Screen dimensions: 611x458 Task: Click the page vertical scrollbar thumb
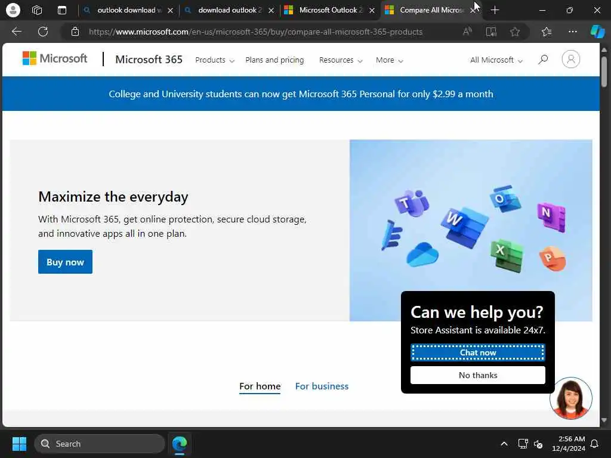[x=604, y=72]
